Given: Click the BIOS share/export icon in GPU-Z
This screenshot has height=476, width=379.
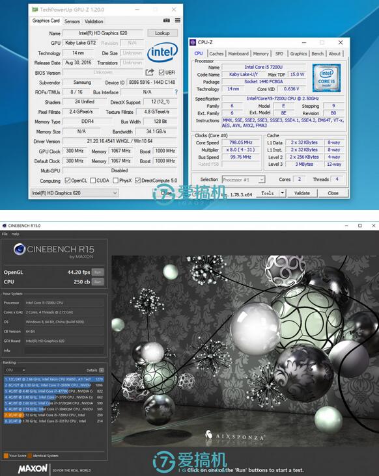Looking at the screenshot, I should 150,72.
